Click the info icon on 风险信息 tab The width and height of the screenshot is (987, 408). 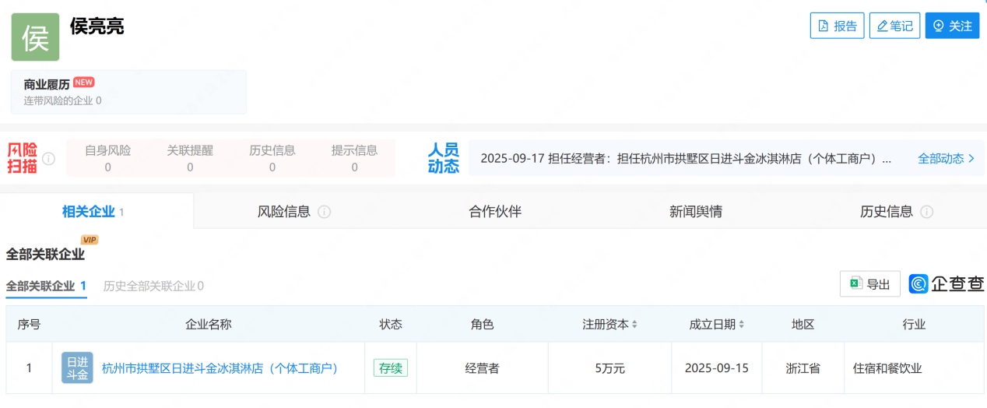tap(324, 212)
